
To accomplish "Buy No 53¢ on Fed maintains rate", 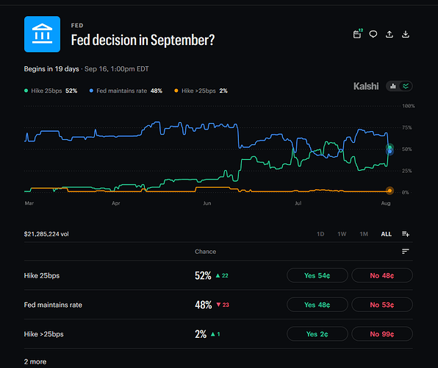I will (x=382, y=305).
